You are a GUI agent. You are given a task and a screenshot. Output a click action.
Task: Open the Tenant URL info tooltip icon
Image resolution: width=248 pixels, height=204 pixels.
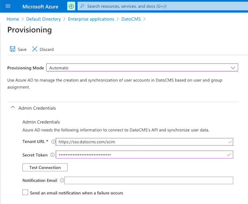[x=53, y=142]
